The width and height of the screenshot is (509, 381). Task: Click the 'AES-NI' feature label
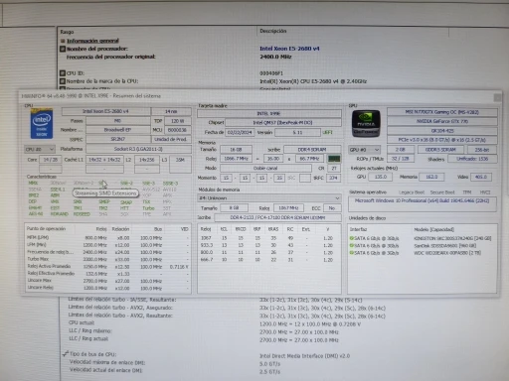point(36,214)
